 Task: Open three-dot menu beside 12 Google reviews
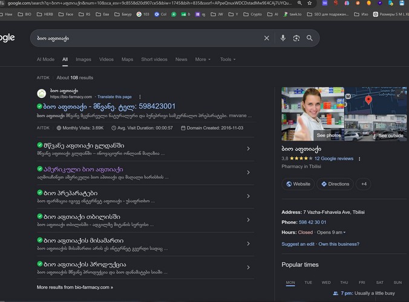coord(359,159)
